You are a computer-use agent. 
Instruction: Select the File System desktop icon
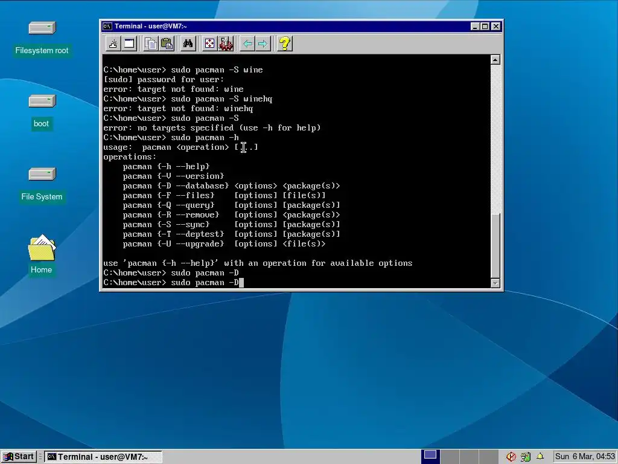tap(42, 184)
